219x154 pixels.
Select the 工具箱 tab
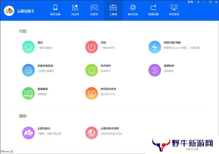click(113, 10)
